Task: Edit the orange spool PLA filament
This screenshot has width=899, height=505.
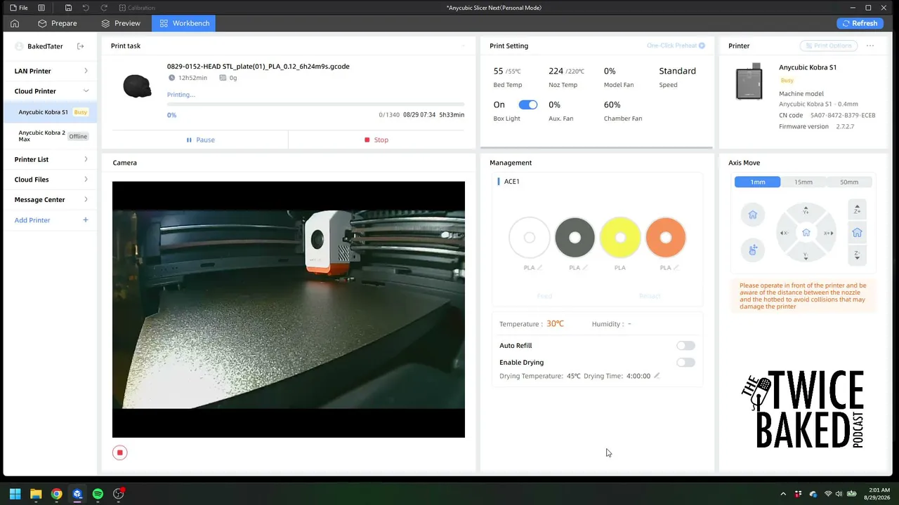Action: pos(676,268)
